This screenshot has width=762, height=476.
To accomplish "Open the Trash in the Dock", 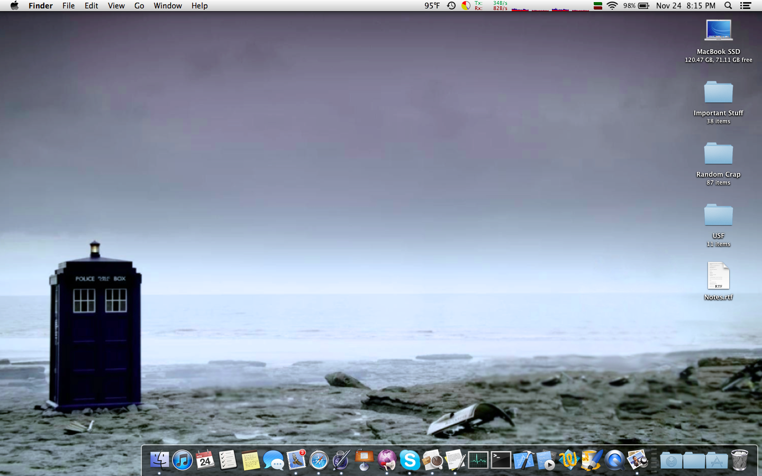I will coord(739,460).
